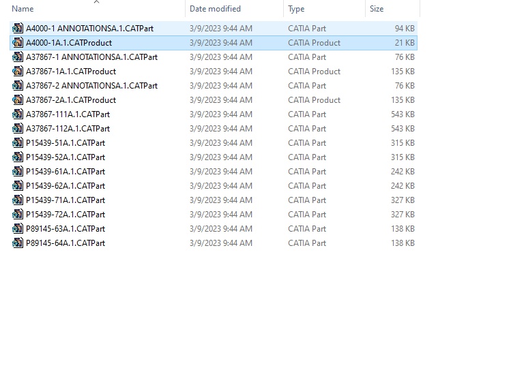The height and width of the screenshot is (372, 511).
Task: Click date modified of P15439-62A.1.CATPart row
Action: click(x=221, y=186)
